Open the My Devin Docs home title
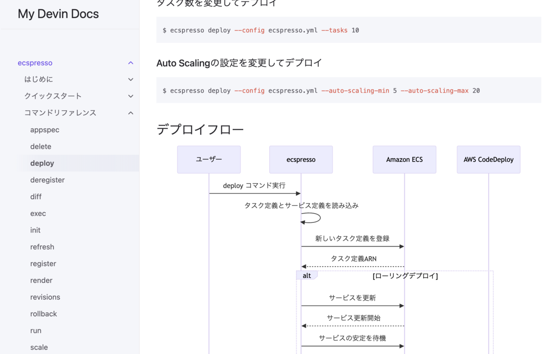 click(x=58, y=14)
